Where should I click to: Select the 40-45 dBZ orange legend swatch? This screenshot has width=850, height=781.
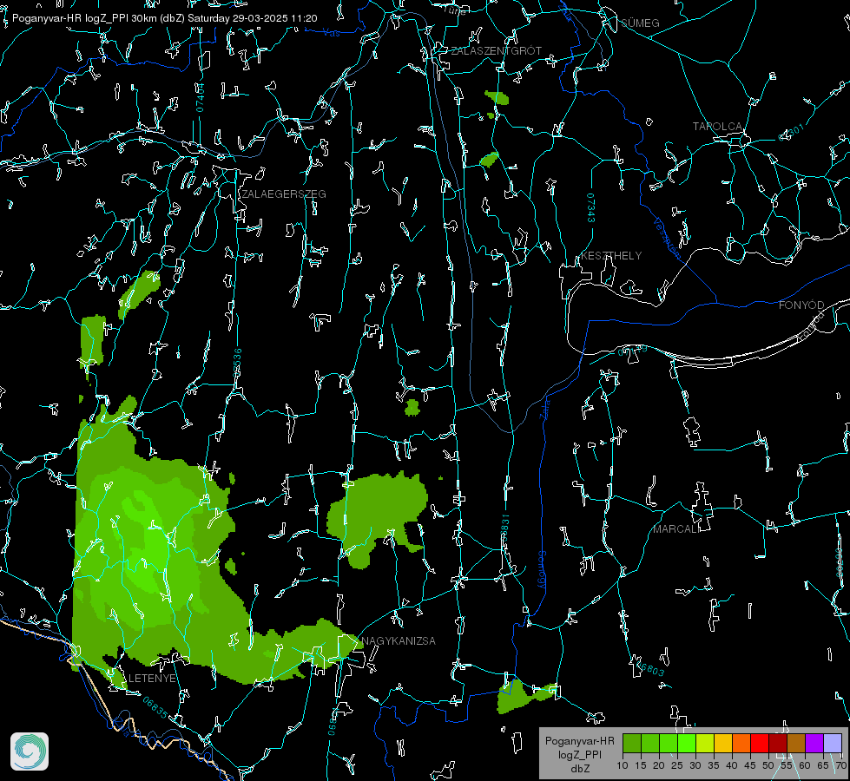click(741, 743)
